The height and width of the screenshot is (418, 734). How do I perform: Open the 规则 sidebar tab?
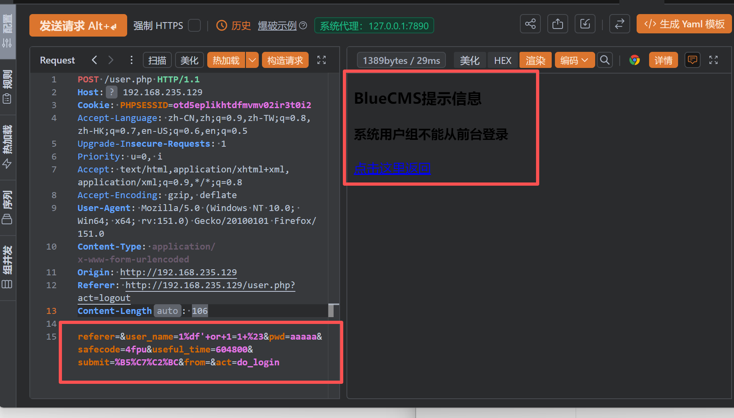(x=8, y=86)
